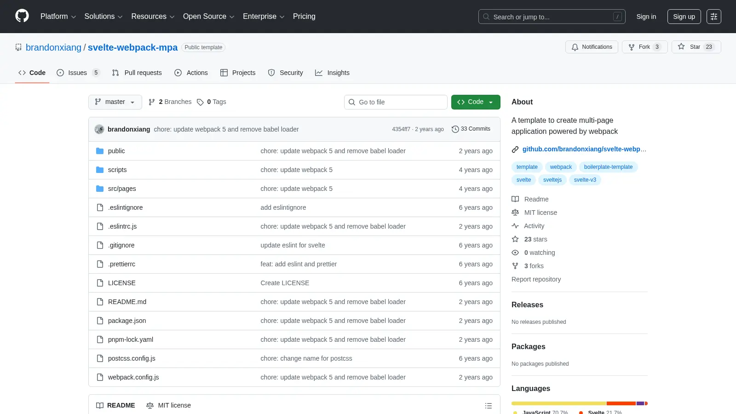Switch to the Projects tab

[x=238, y=73]
